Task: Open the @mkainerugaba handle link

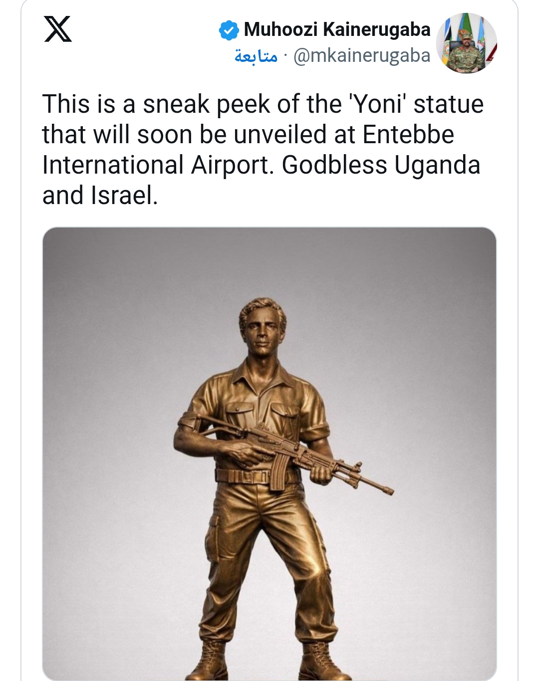Action: tap(362, 56)
